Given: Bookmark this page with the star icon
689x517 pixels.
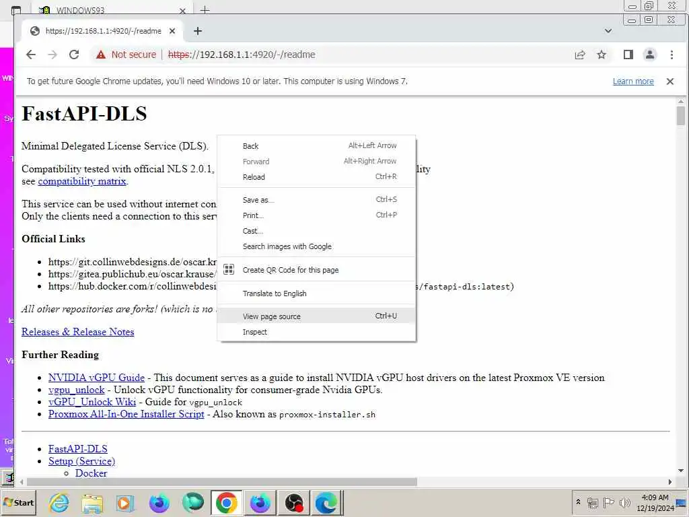Looking at the screenshot, I should point(602,55).
